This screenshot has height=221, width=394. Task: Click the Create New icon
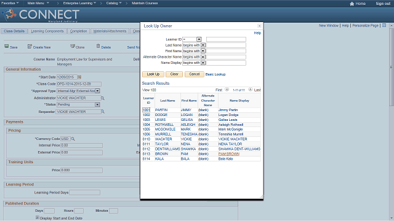(30, 47)
